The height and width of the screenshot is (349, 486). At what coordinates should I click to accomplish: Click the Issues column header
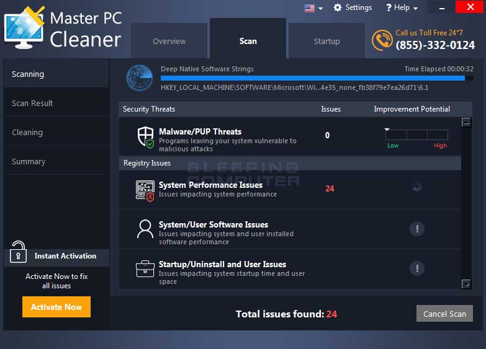tap(331, 109)
